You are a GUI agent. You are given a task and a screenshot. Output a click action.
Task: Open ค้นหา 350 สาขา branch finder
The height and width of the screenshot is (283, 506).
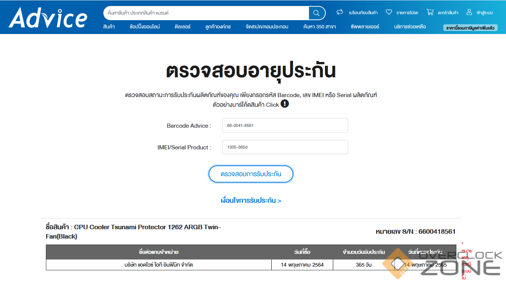(319, 27)
